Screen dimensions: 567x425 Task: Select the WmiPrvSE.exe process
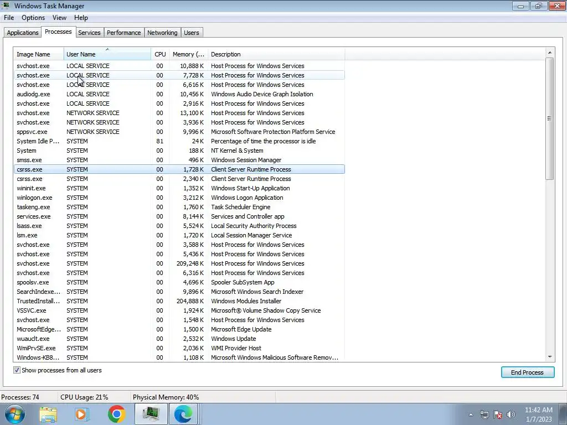[179, 348]
